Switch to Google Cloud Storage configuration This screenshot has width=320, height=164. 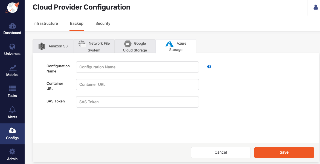coord(135,46)
